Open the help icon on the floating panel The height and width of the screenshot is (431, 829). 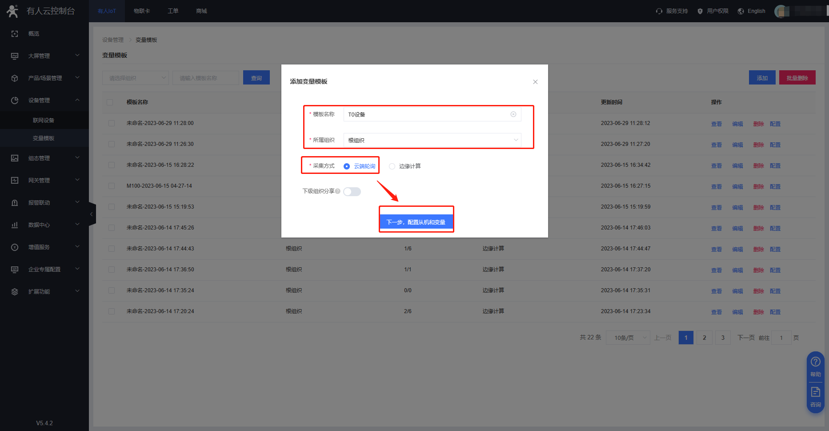815,362
